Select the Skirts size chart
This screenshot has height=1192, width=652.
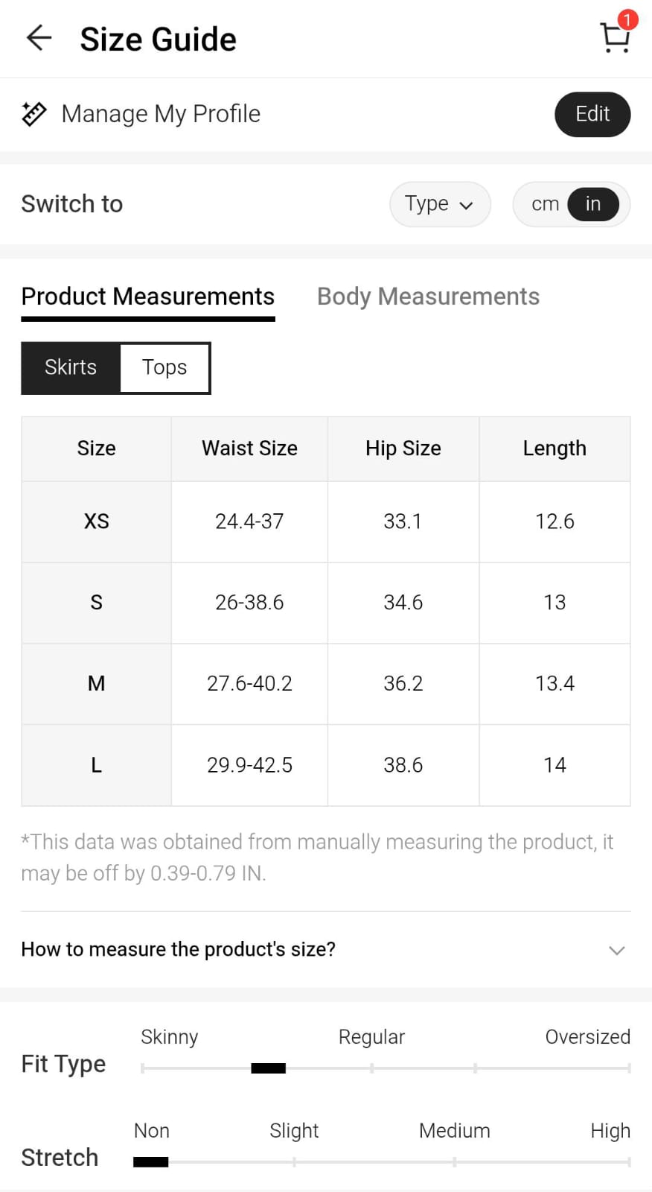pos(71,367)
